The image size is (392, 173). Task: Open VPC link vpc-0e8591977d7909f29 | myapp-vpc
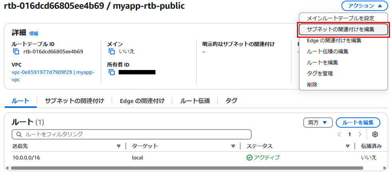point(53,76)
